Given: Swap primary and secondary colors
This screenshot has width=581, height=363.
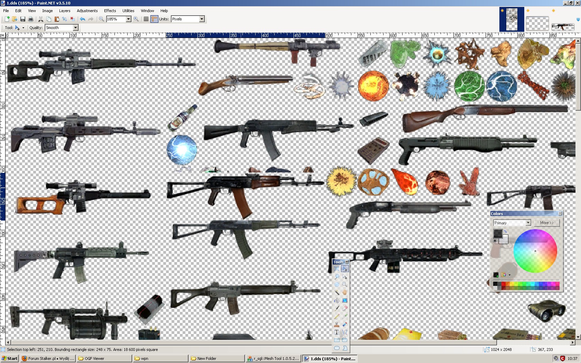Looking at the screenshot, I should click(505, 231).
